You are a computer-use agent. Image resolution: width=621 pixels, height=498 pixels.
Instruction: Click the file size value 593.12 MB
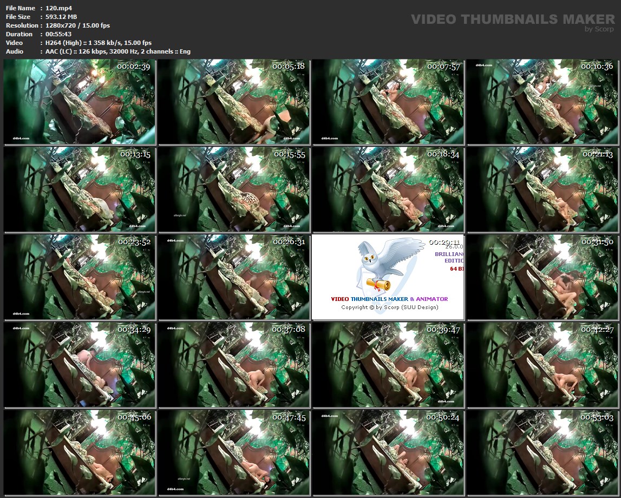[61, 17]
